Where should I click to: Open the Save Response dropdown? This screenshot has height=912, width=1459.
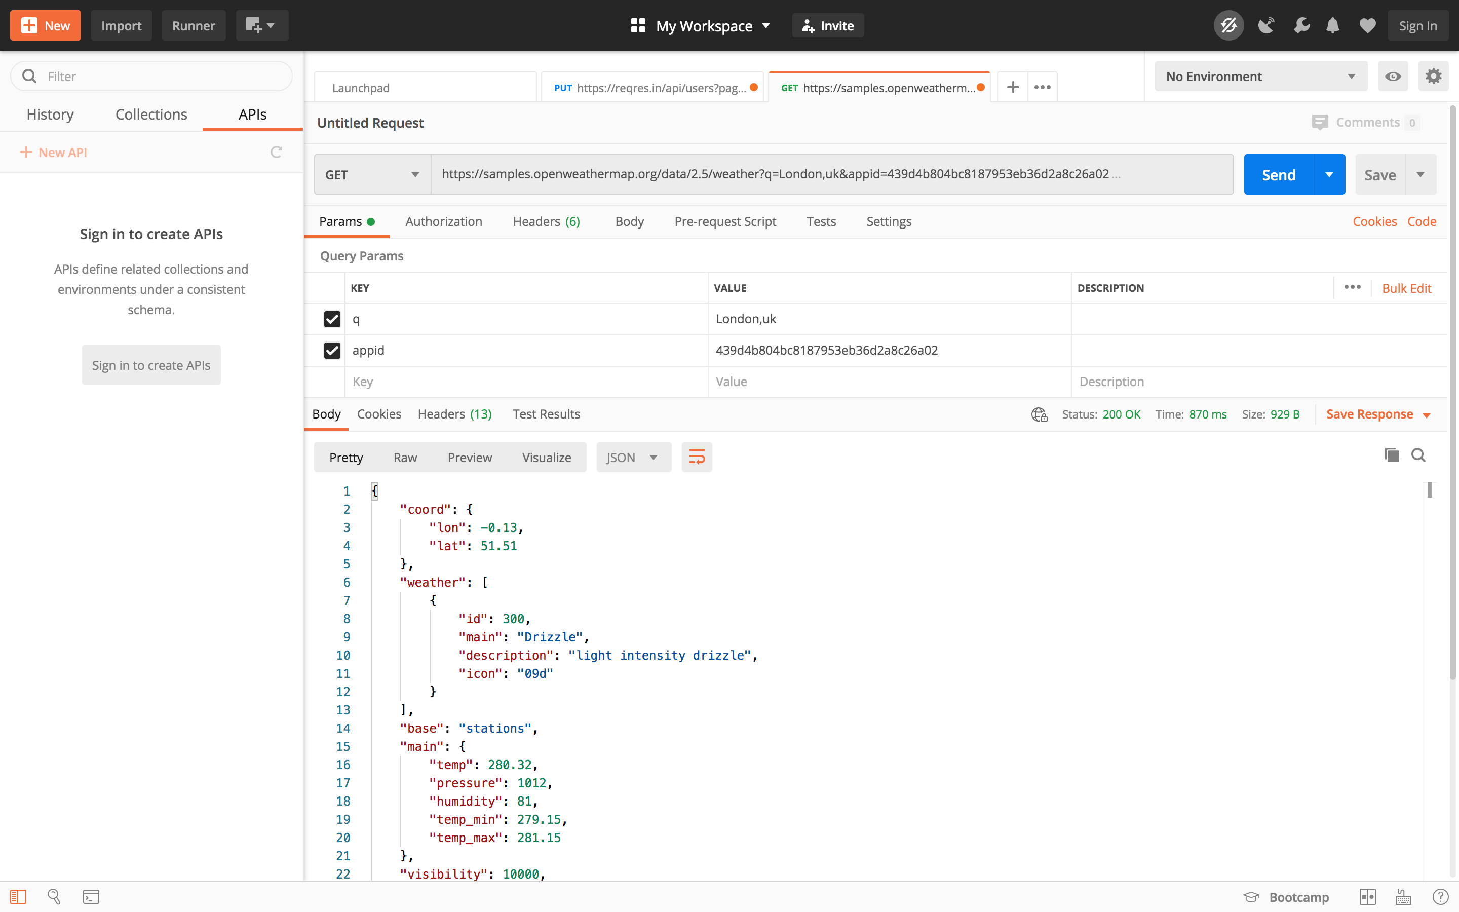tap(1427, 414)
